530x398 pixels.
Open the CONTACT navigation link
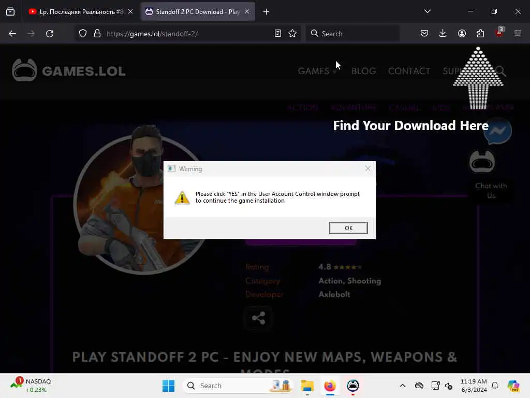(x=409, y=71)
